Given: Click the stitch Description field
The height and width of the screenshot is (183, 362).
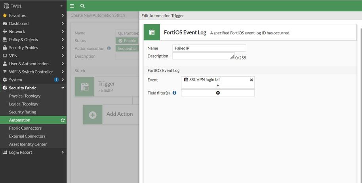Looking at the screenshot, I should click(128, 56).
